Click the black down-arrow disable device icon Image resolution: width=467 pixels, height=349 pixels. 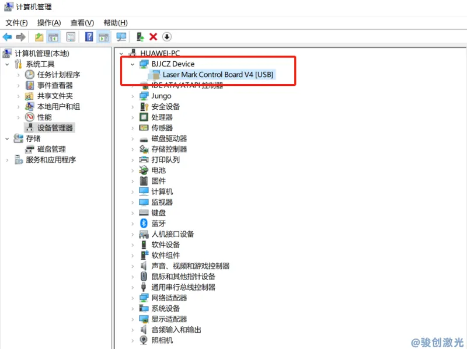click(x=167, y=37)
